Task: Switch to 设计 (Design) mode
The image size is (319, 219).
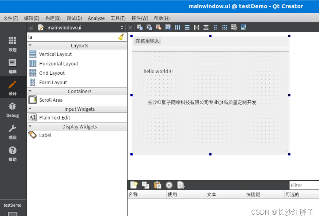Action: click(12, 88)
